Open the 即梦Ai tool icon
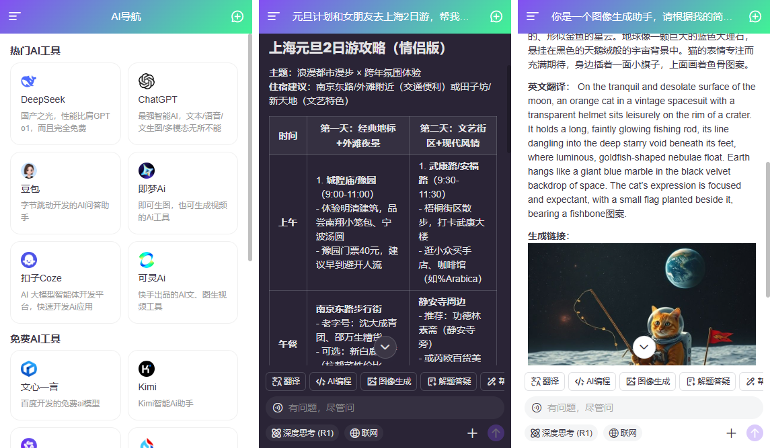 147,171
